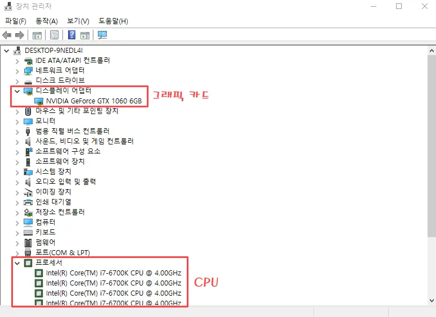Collapse the DESKTOP-9NEDL4I root node
Viewport: 436px width, 317px height.
pyautogui.click(x=7, y=51)
